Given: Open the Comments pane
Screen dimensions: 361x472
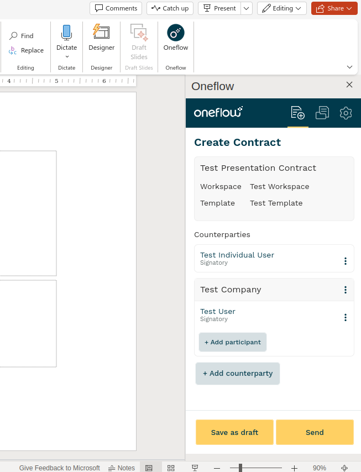Looking at the screenshot, I should pos(116,8).
